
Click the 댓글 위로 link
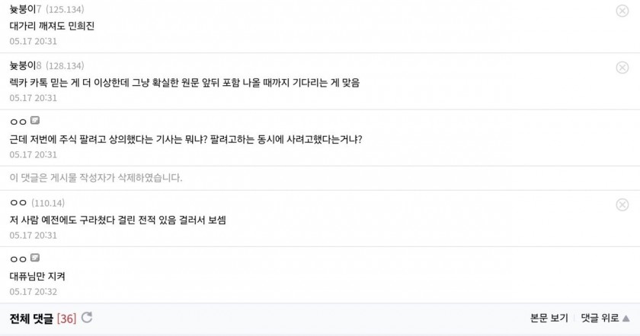(600, 318)
